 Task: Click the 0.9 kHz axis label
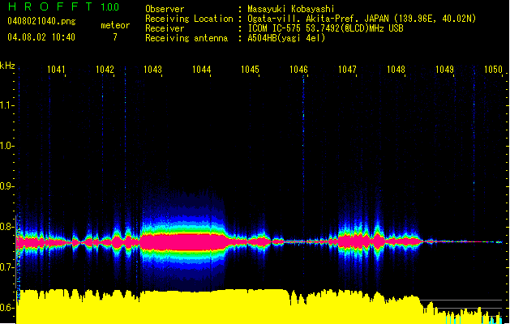(6, 186)
